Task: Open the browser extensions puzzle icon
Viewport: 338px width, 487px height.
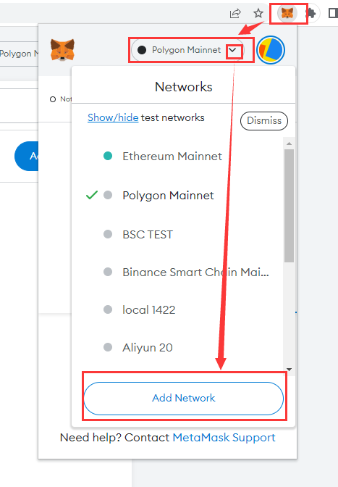Action: coord(310,13)
